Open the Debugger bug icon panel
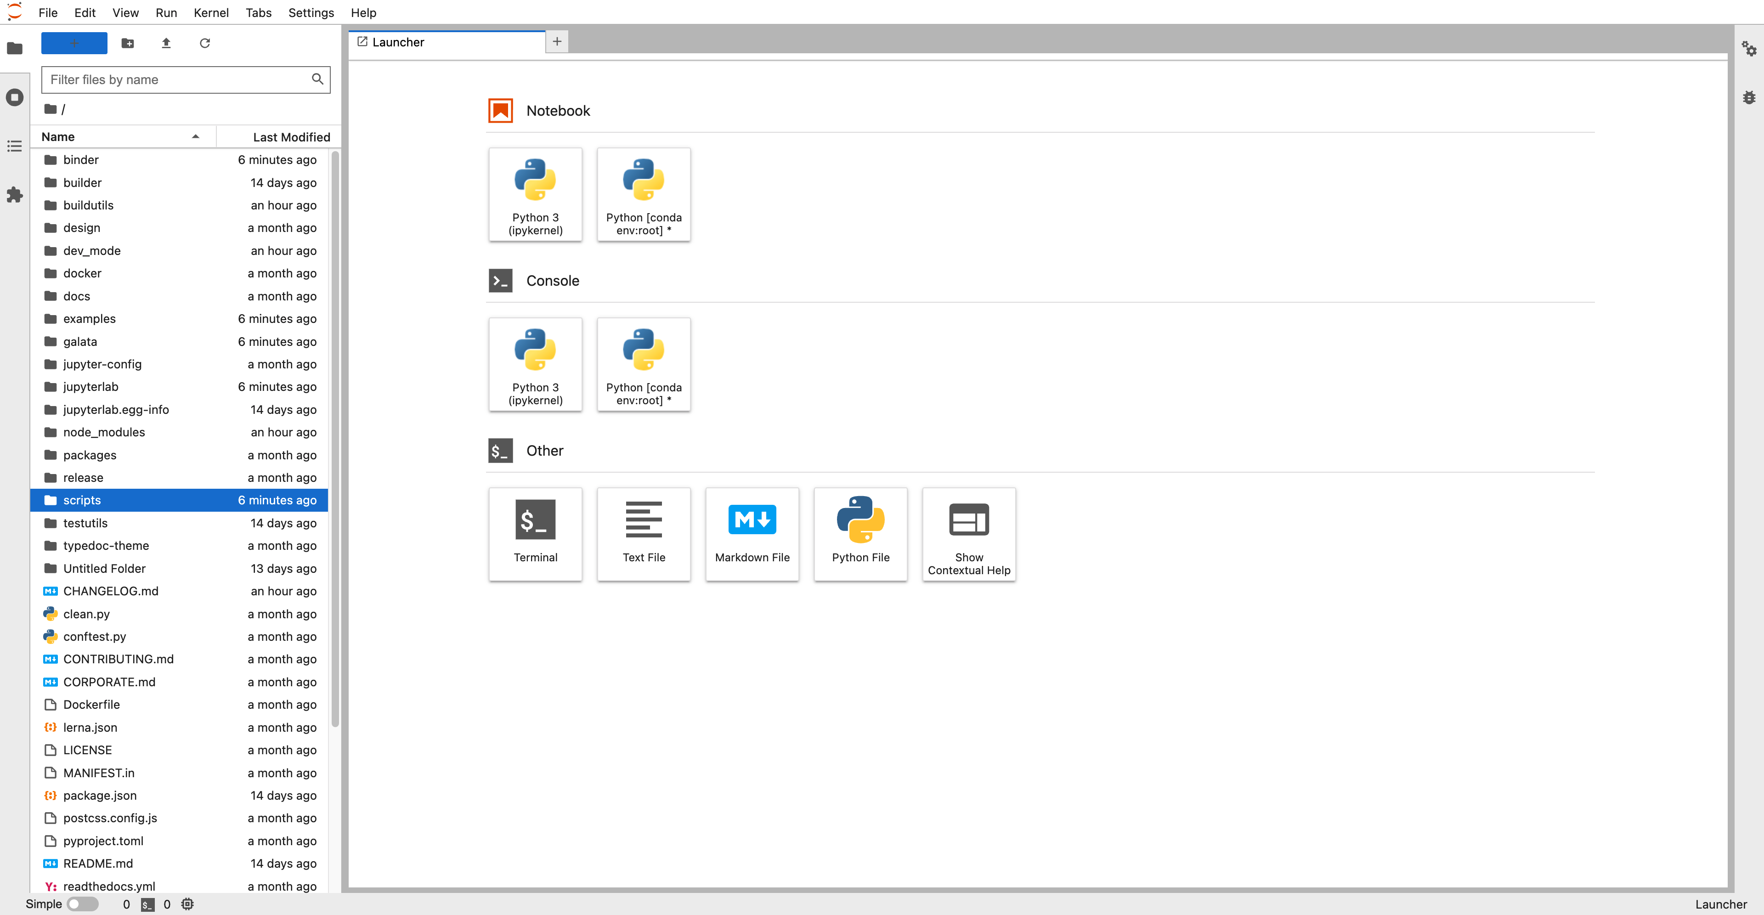 pyautogui.click(x=1748, y=97)
